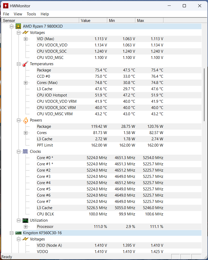Collapse the Kingston KF560C30-16 node
208x260 pixels.
(x=11, y=233)
